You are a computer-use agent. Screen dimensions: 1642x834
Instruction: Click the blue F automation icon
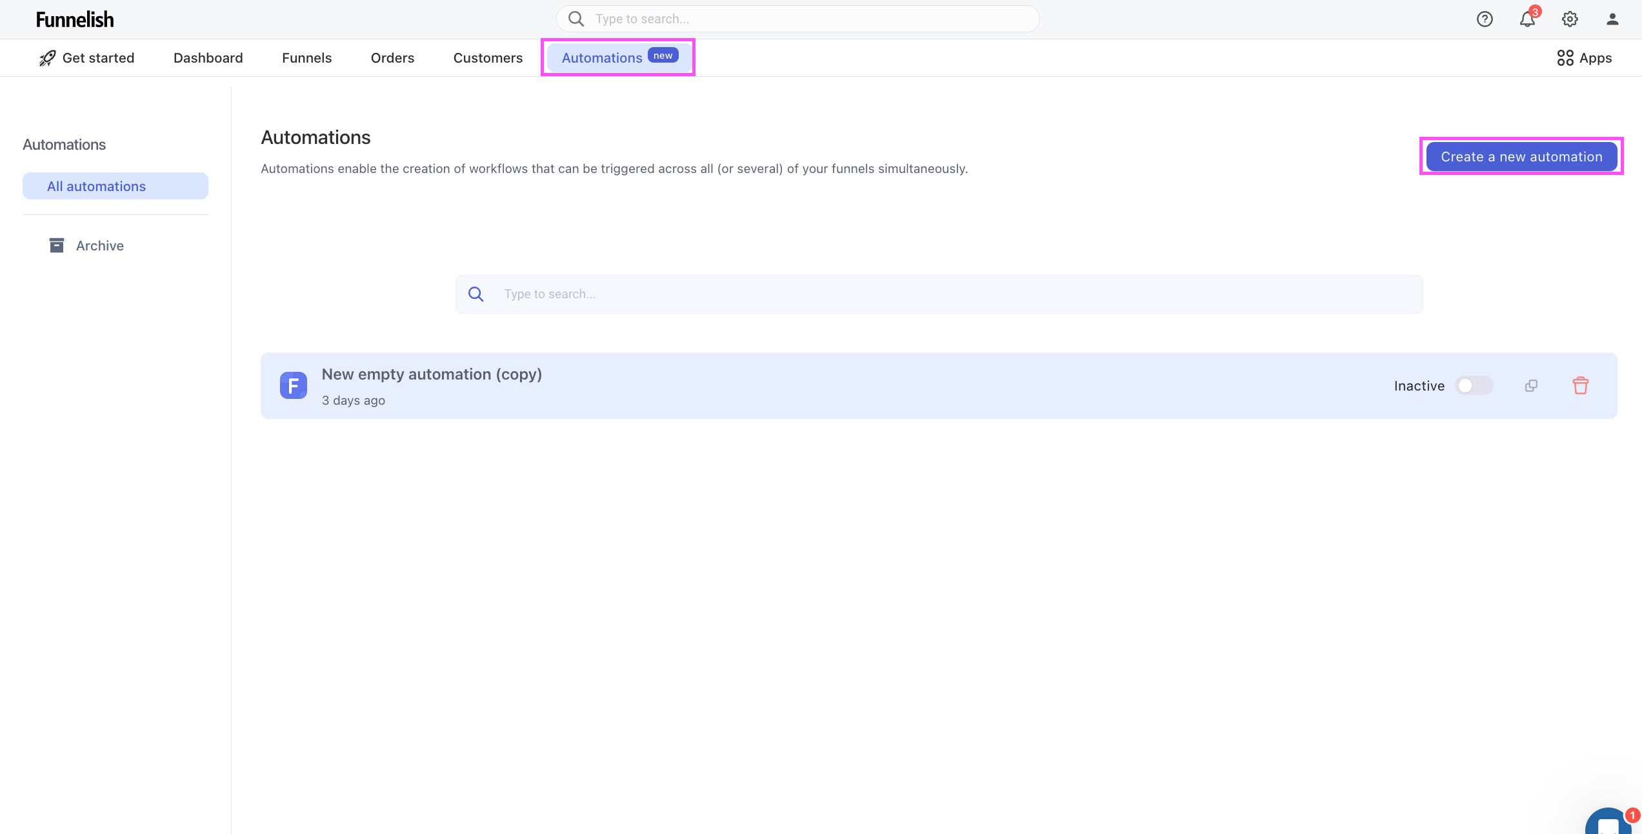click(x=294, y=386)
